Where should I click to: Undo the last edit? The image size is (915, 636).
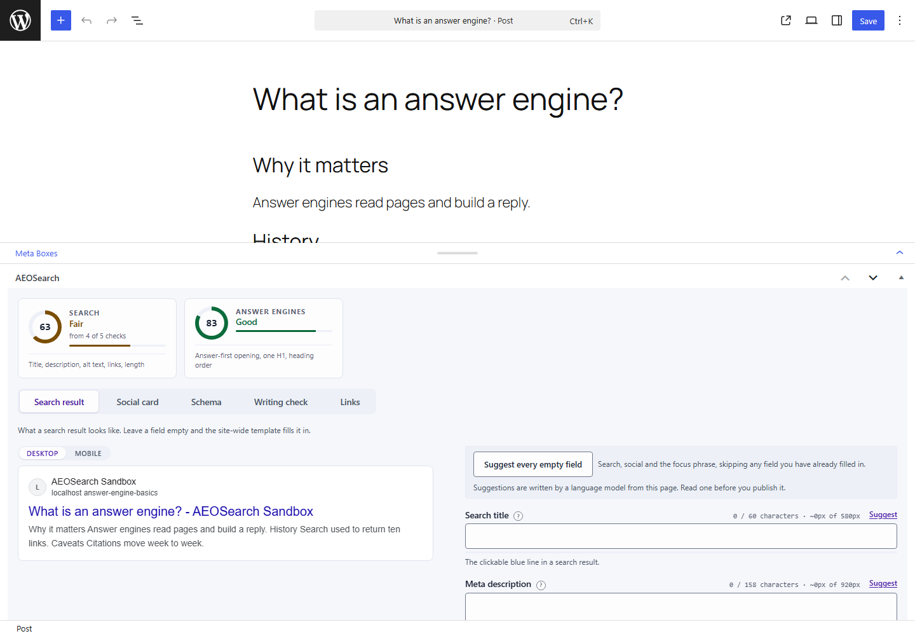(x=86, y=20)
